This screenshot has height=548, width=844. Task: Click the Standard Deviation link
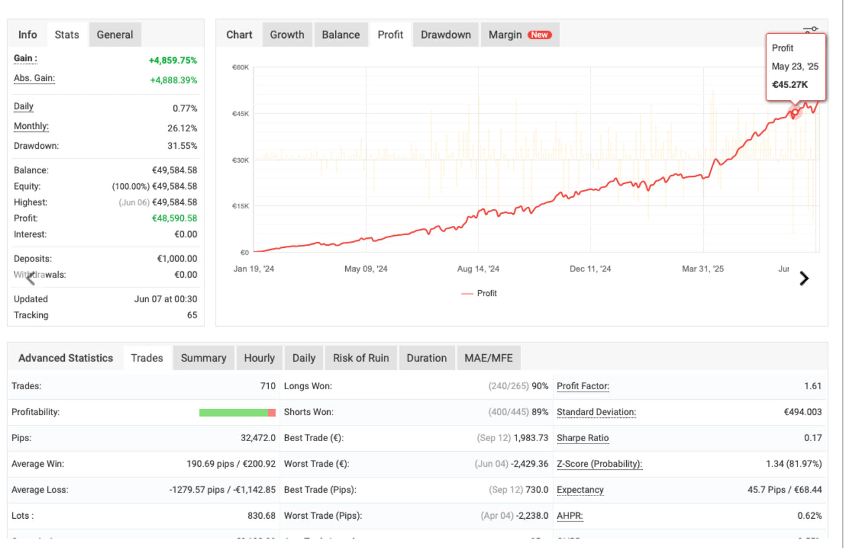click(596, 412)
